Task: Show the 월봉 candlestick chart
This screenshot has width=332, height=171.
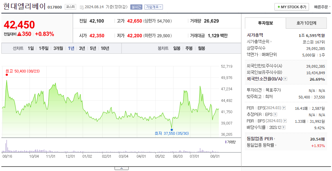Action: 202,48
